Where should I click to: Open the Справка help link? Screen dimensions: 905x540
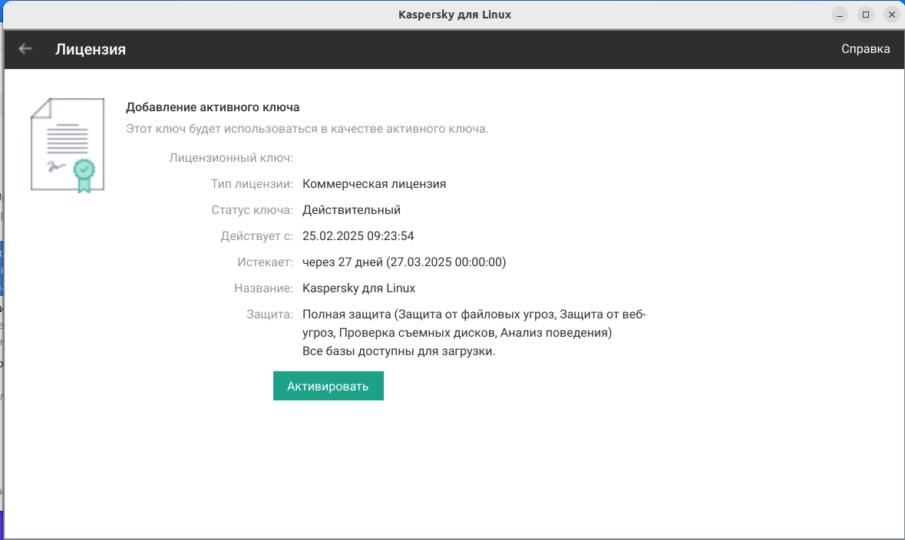point(865,49)
